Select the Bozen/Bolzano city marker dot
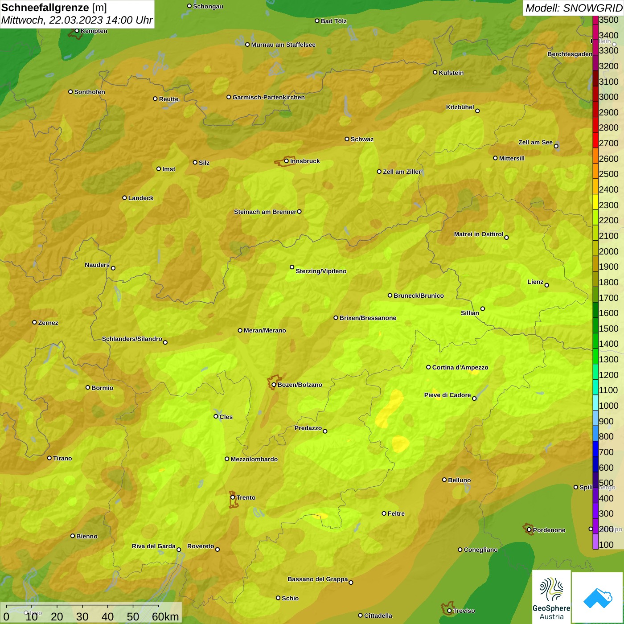624x624 pixels. point(274,385)
